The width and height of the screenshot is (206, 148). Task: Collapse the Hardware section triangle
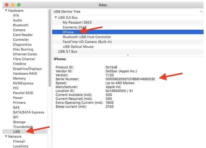[x=6, y=11]
